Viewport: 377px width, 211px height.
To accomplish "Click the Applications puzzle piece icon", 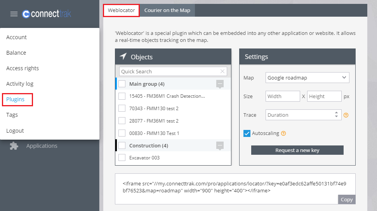I will point(14,146).
